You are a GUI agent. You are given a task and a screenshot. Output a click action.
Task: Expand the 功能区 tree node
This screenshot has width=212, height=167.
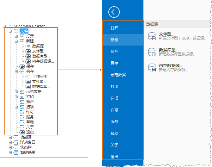(10, 137)
